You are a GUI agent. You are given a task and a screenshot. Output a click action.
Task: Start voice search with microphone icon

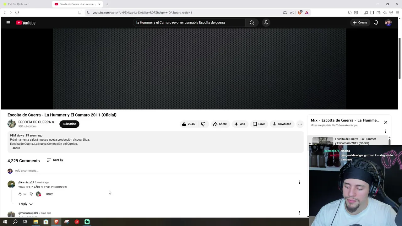point(266,23)
